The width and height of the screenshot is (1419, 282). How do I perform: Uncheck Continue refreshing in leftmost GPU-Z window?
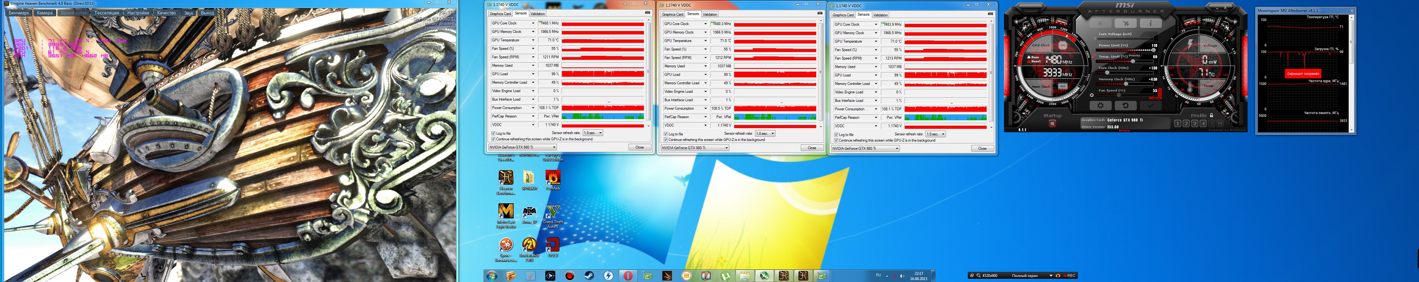(x=493, y=139)
